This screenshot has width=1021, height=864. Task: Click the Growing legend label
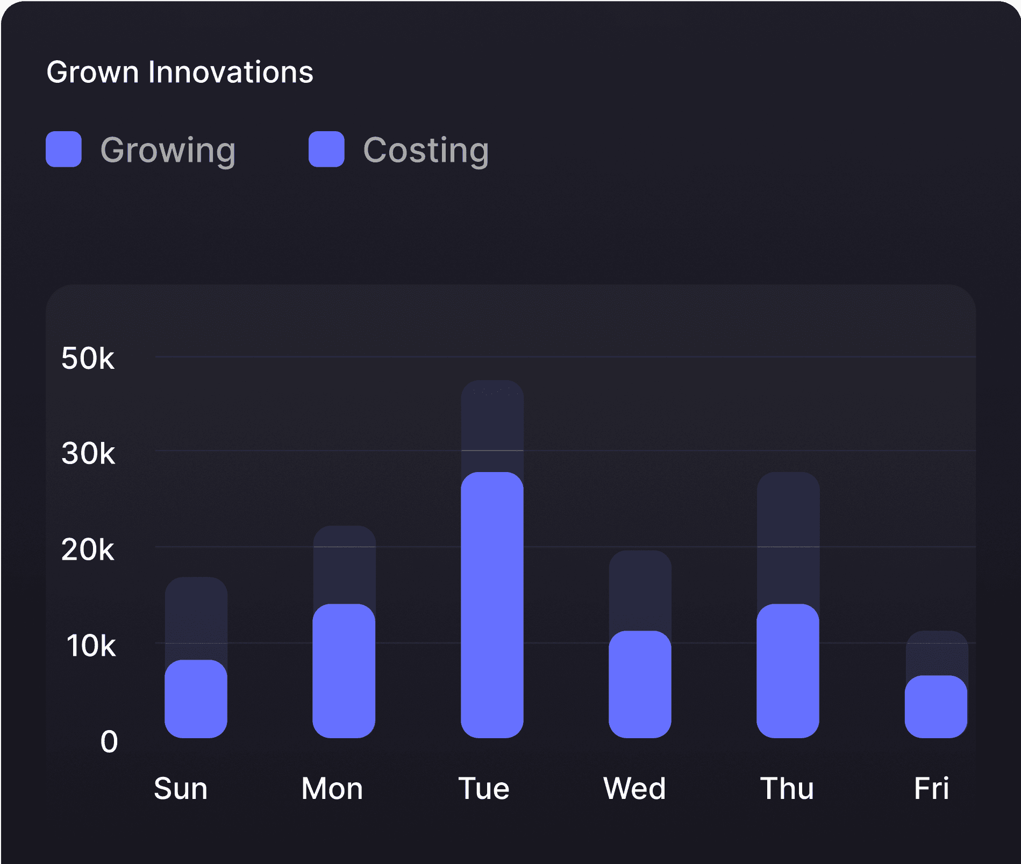click(x=168, y=151)
